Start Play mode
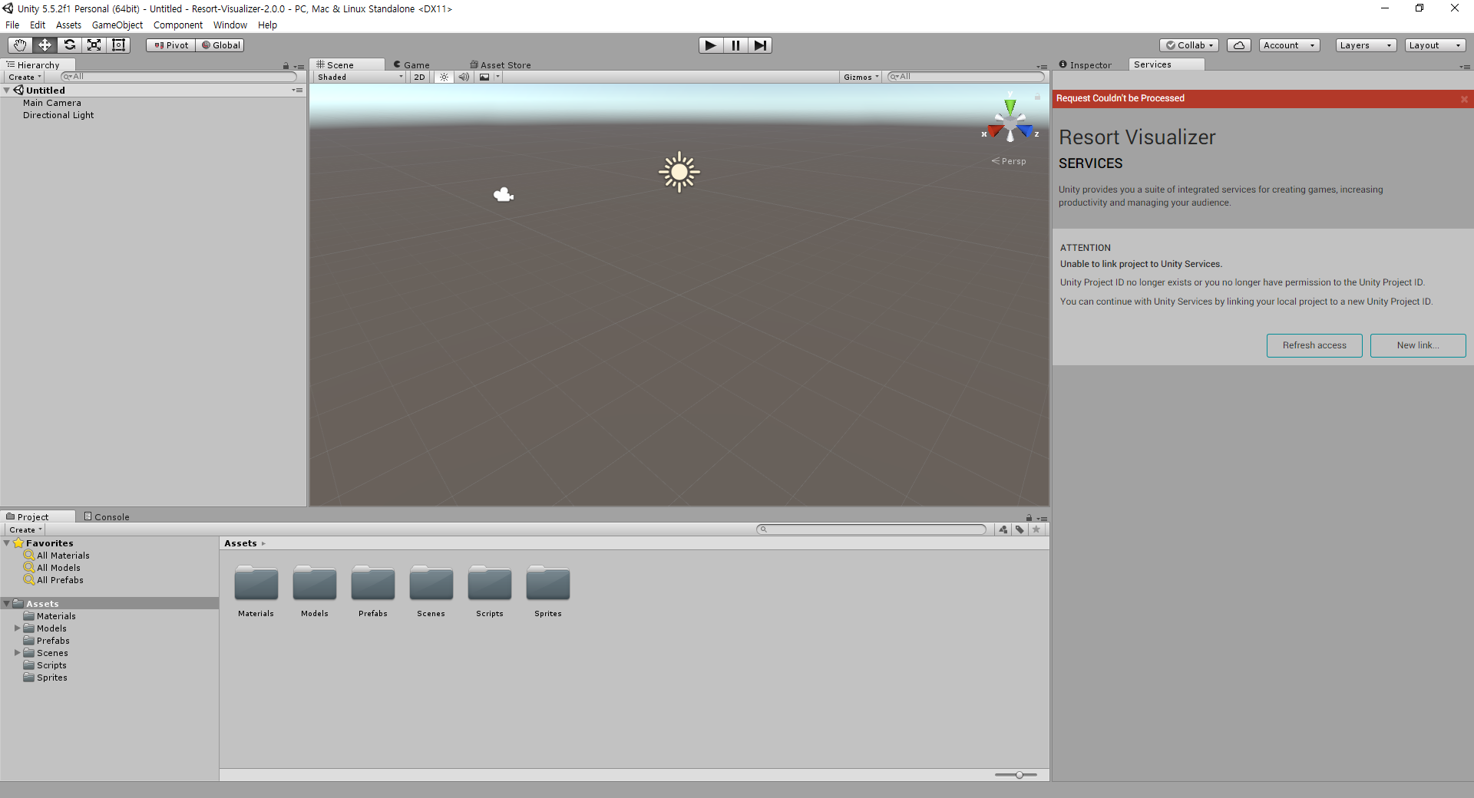 pos(711,45)
